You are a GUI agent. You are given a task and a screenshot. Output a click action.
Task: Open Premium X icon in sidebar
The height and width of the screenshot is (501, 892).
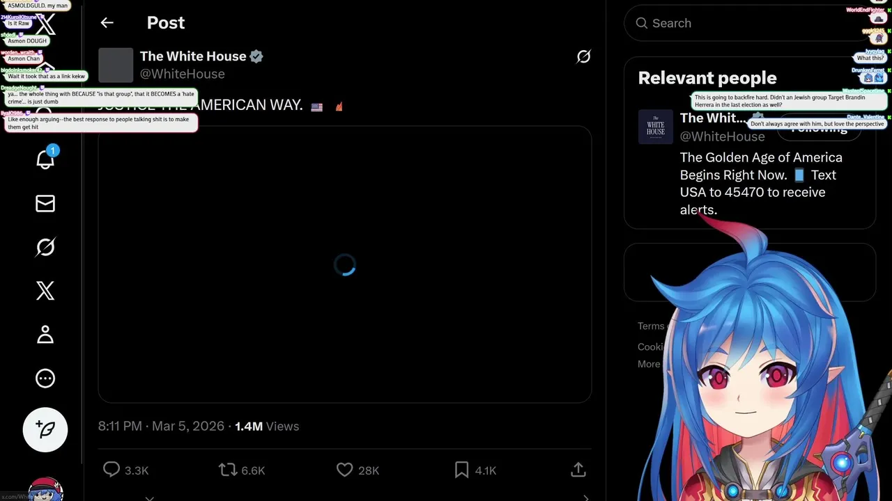pyautogui.click(x=45, y=291)
